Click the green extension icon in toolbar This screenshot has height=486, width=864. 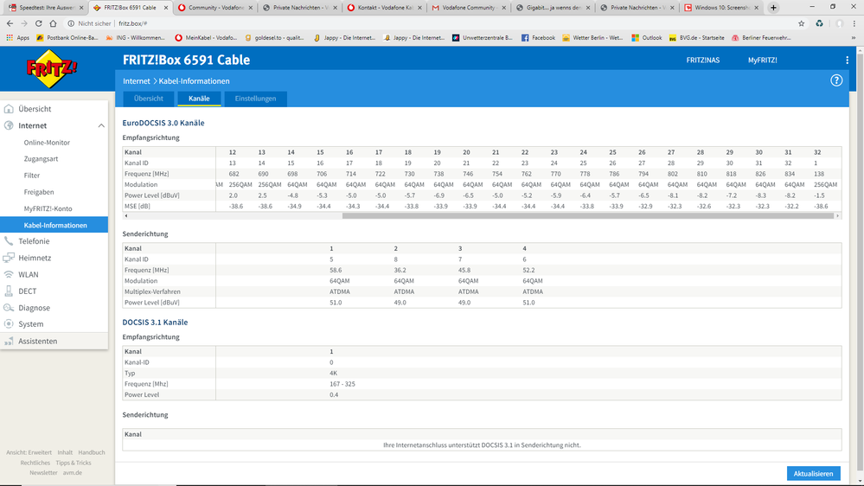point(819,23)
